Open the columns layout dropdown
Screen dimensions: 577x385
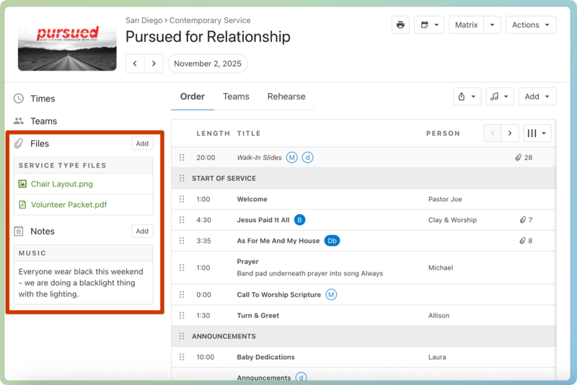coord(537,133)
